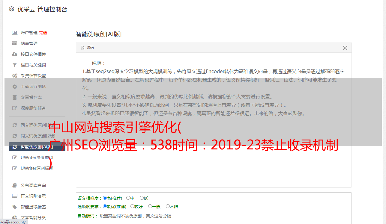The width and height of the screenshot is (386, 224).
Task: Select 通顺度要求 较好 radio
Action: pyautogui.click(x=132, y=206)
